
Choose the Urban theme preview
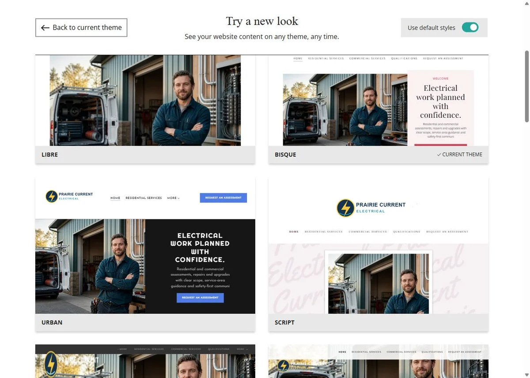[145, 246]
